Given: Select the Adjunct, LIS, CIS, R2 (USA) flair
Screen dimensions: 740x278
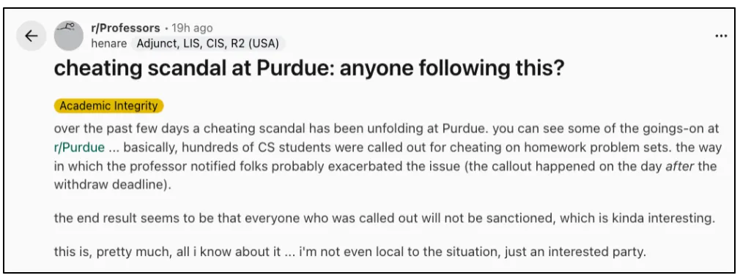Looking at the screenshot, I should pyautogui.click(x=208, y=44).
